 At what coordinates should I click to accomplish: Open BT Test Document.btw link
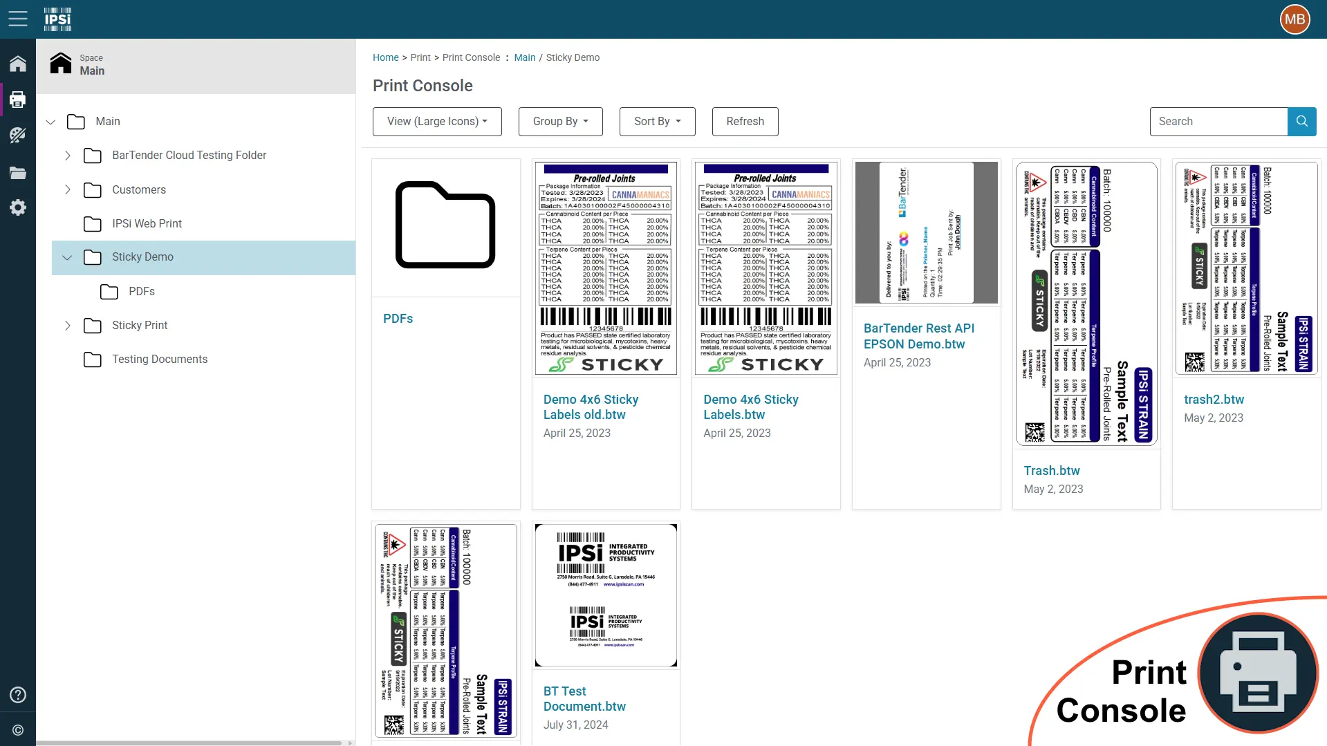coord(584,699)
